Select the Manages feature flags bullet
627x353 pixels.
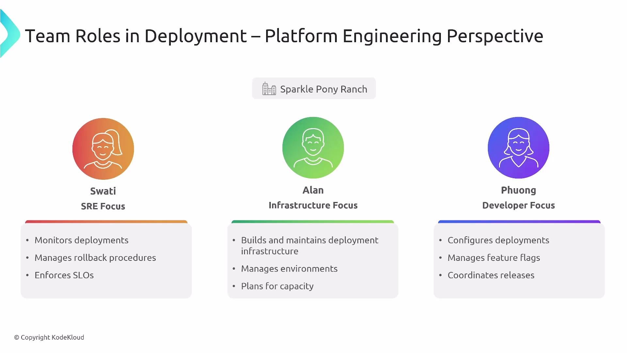[x=494, y=258]
